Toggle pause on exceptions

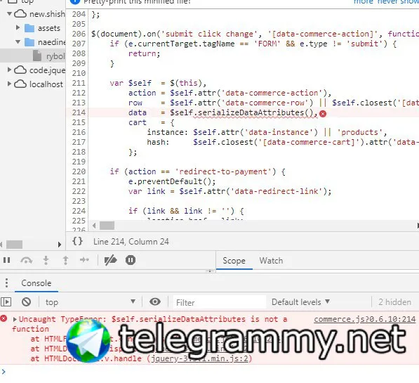(x=131, y=260)
